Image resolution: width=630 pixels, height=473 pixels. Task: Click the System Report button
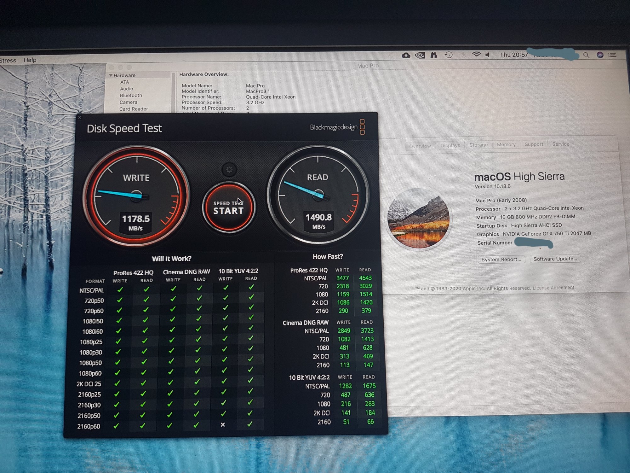(501, 260)
